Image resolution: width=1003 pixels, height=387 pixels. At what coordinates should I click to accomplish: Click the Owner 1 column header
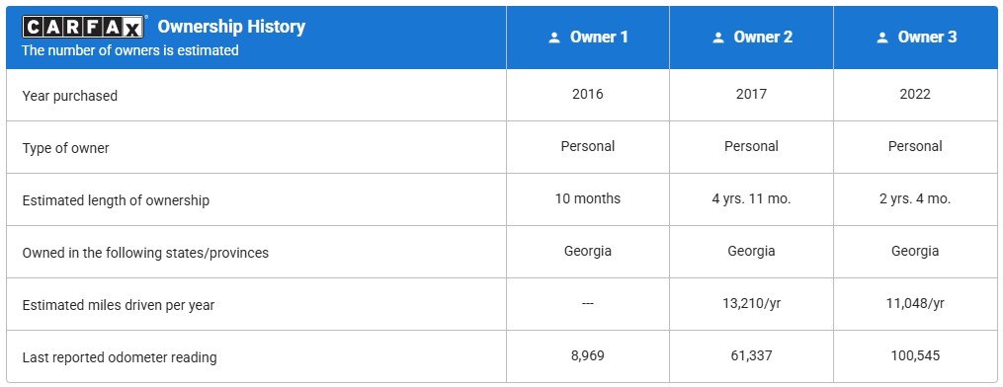(x=588, y=38)
